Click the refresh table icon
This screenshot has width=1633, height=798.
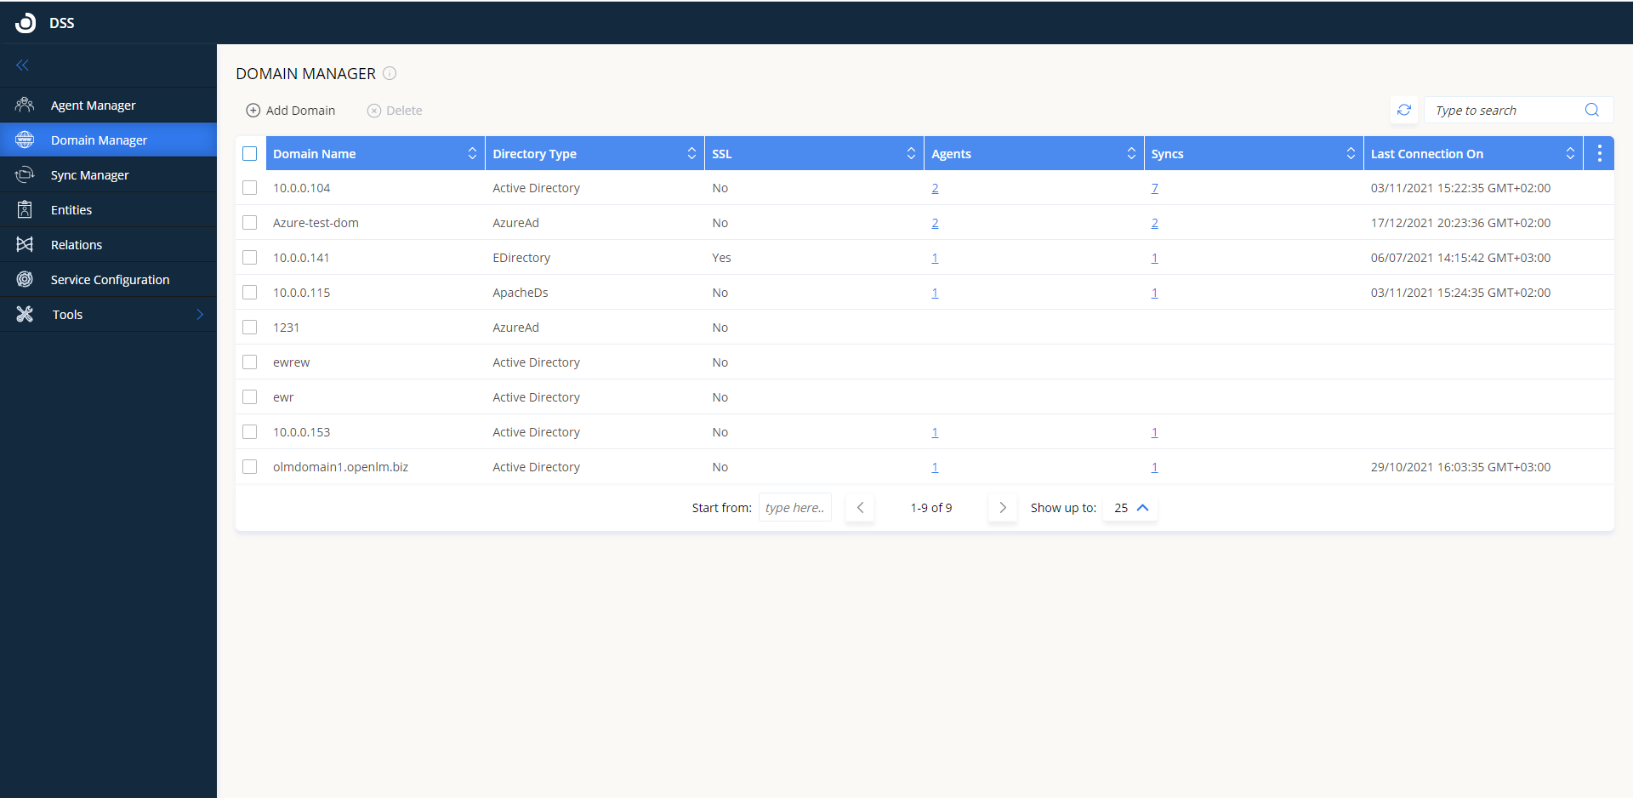pyautogui.click(x=1404, y=111)
